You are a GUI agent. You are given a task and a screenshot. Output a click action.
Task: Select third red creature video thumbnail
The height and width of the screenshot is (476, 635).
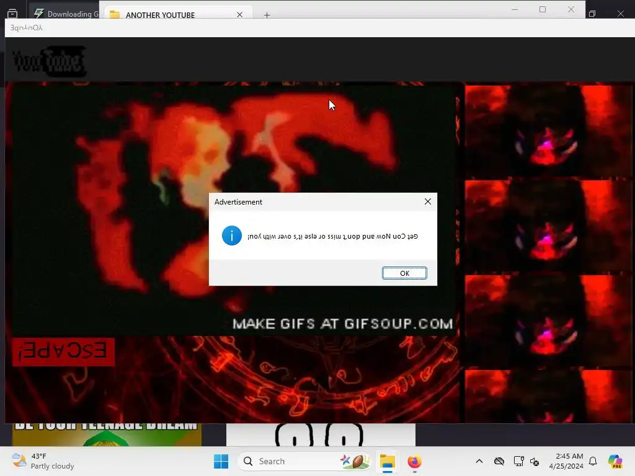pos(548,320)
